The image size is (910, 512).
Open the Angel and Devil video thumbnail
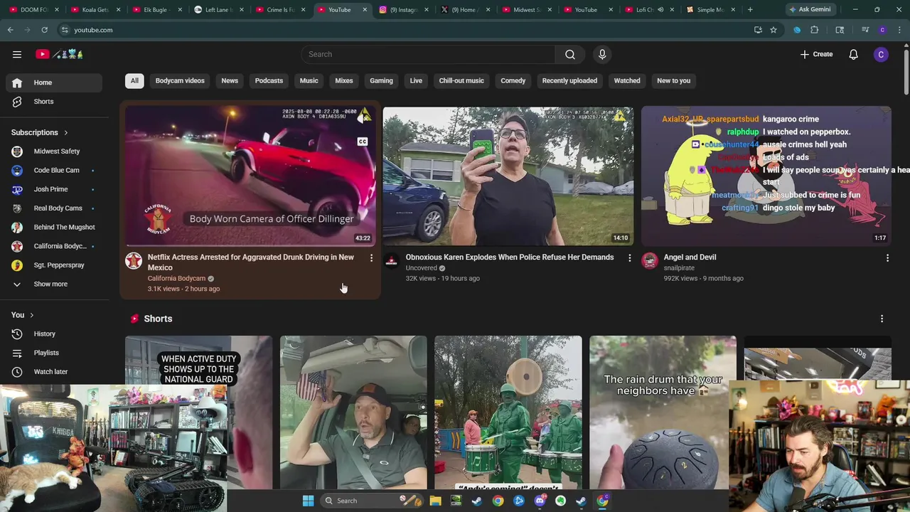click(766, 176)
